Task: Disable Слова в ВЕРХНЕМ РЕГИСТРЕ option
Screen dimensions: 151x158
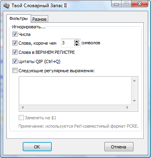Action: pyautogui.click(x=15, y=52)
